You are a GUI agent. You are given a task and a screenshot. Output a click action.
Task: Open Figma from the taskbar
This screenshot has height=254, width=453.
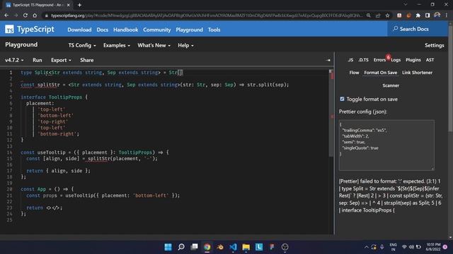coord(272,247)
